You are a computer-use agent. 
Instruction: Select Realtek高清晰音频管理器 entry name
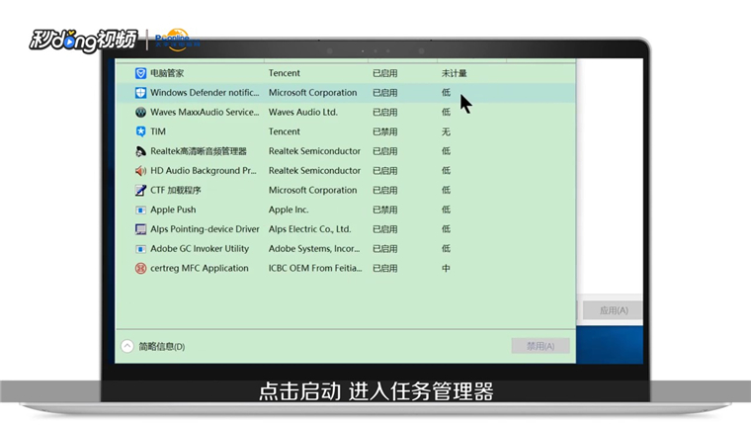click(x=199, y=151)
